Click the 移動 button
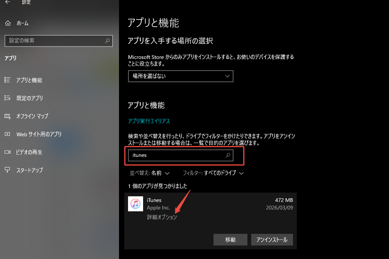389x259 pixels. click(x=230, y=240)
